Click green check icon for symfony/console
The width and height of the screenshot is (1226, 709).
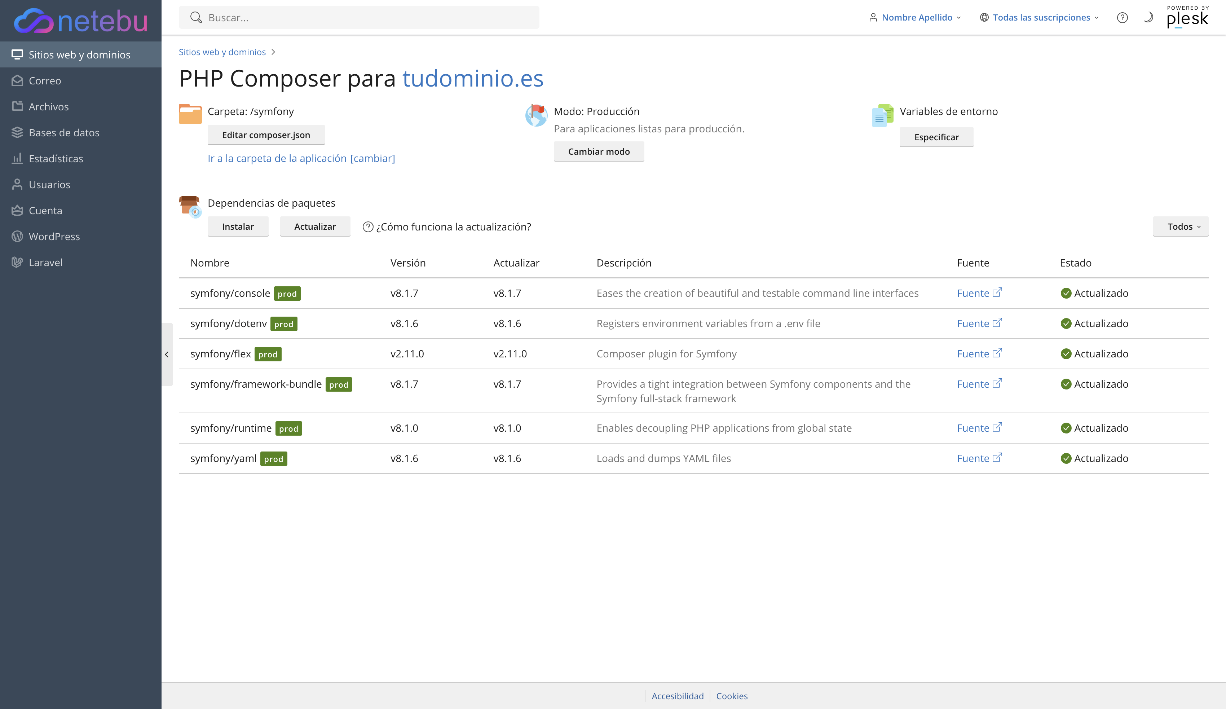1066,293
